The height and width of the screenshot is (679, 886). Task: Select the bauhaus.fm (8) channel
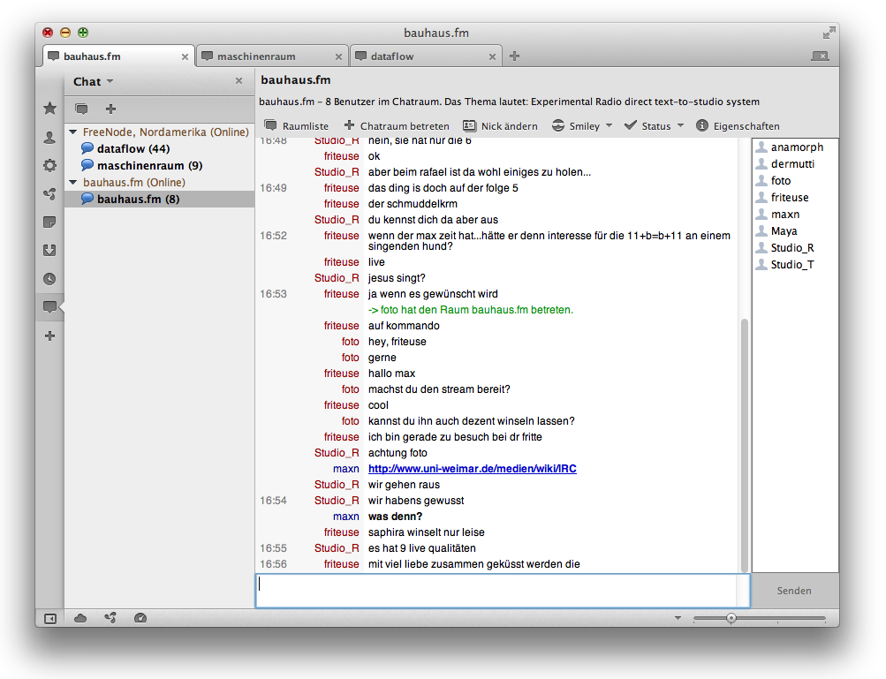[x=159, y=199]
